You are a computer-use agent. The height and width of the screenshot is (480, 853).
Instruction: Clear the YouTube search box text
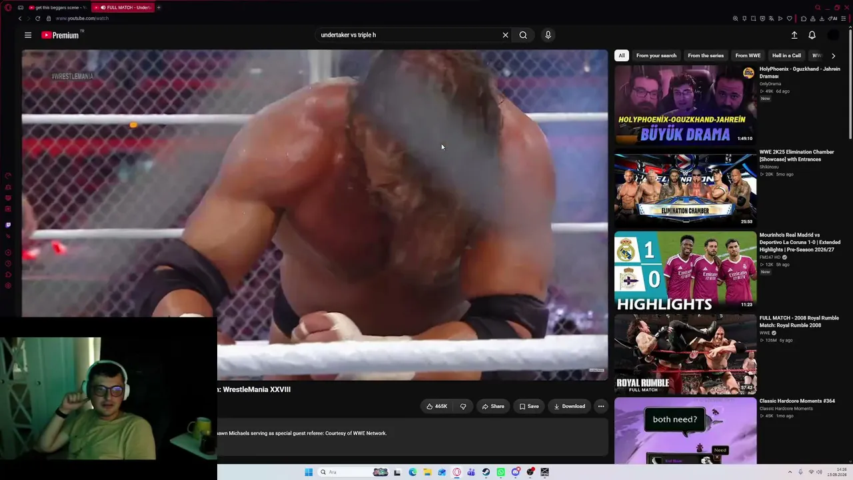(505, 35)
